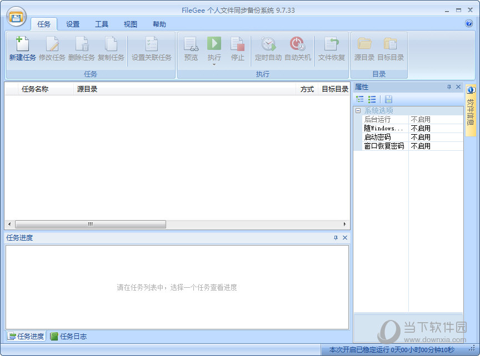
Task: Switch to the 任务进度 bottom tab
Action: coord(26,337)
